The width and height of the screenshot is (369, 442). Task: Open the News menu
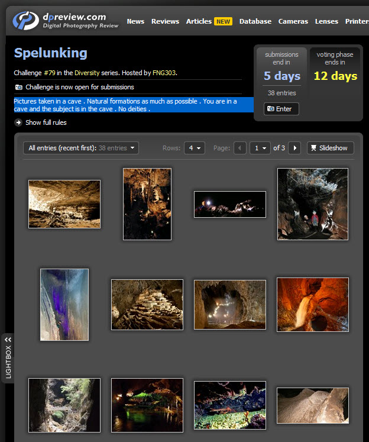(135, 21)
